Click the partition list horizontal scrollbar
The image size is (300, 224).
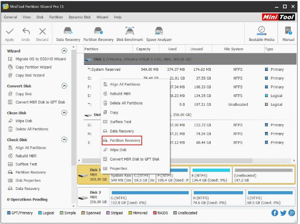167,161
